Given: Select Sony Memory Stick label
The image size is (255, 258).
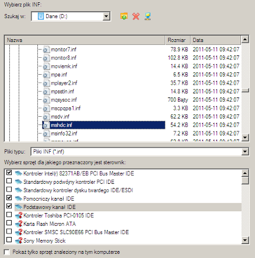Looking at the screenshot, I should point(44,240).
